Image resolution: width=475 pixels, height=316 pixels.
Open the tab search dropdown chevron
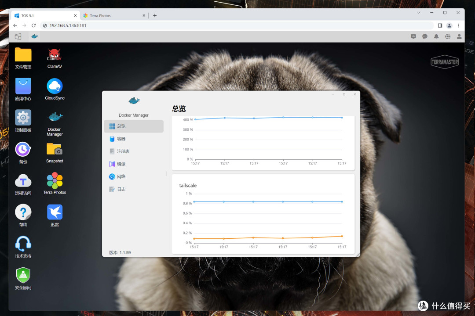pos(419,13)
